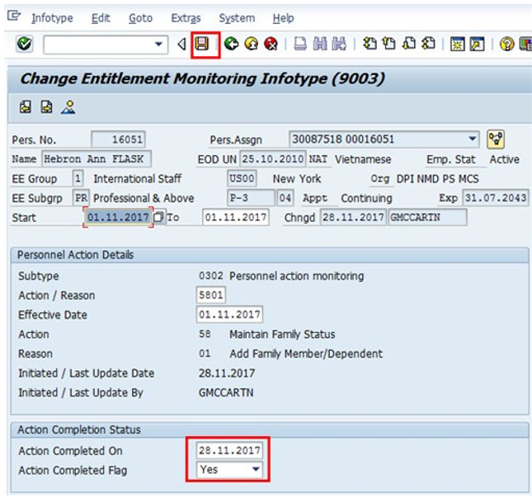Open the System menu
Screen dimensions: 532x497
(x=237, y=17)
